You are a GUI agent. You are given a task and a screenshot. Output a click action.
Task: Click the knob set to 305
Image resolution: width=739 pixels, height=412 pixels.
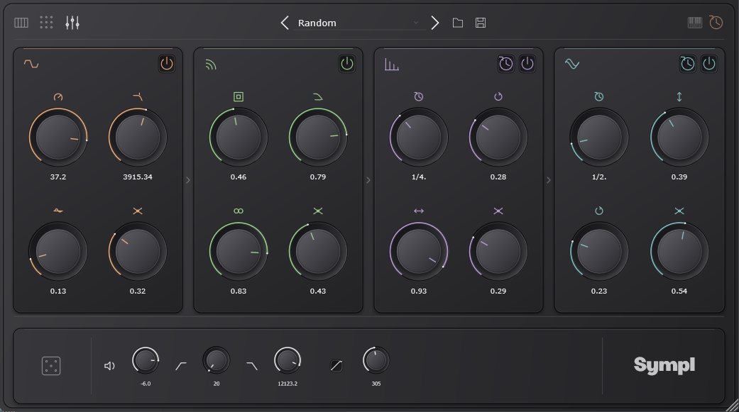click(x=376, y=361)
